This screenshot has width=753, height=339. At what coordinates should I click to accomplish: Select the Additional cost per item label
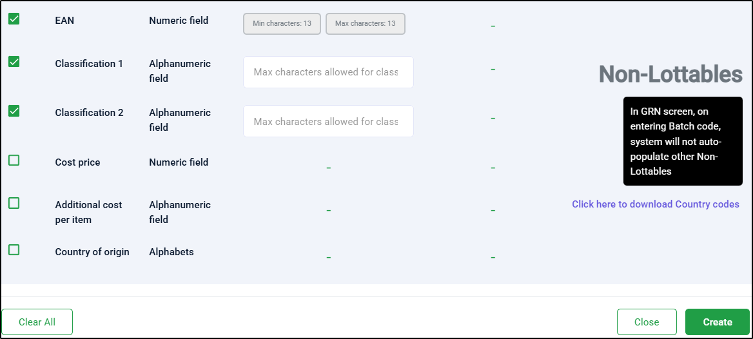click(x=88, y=212)
